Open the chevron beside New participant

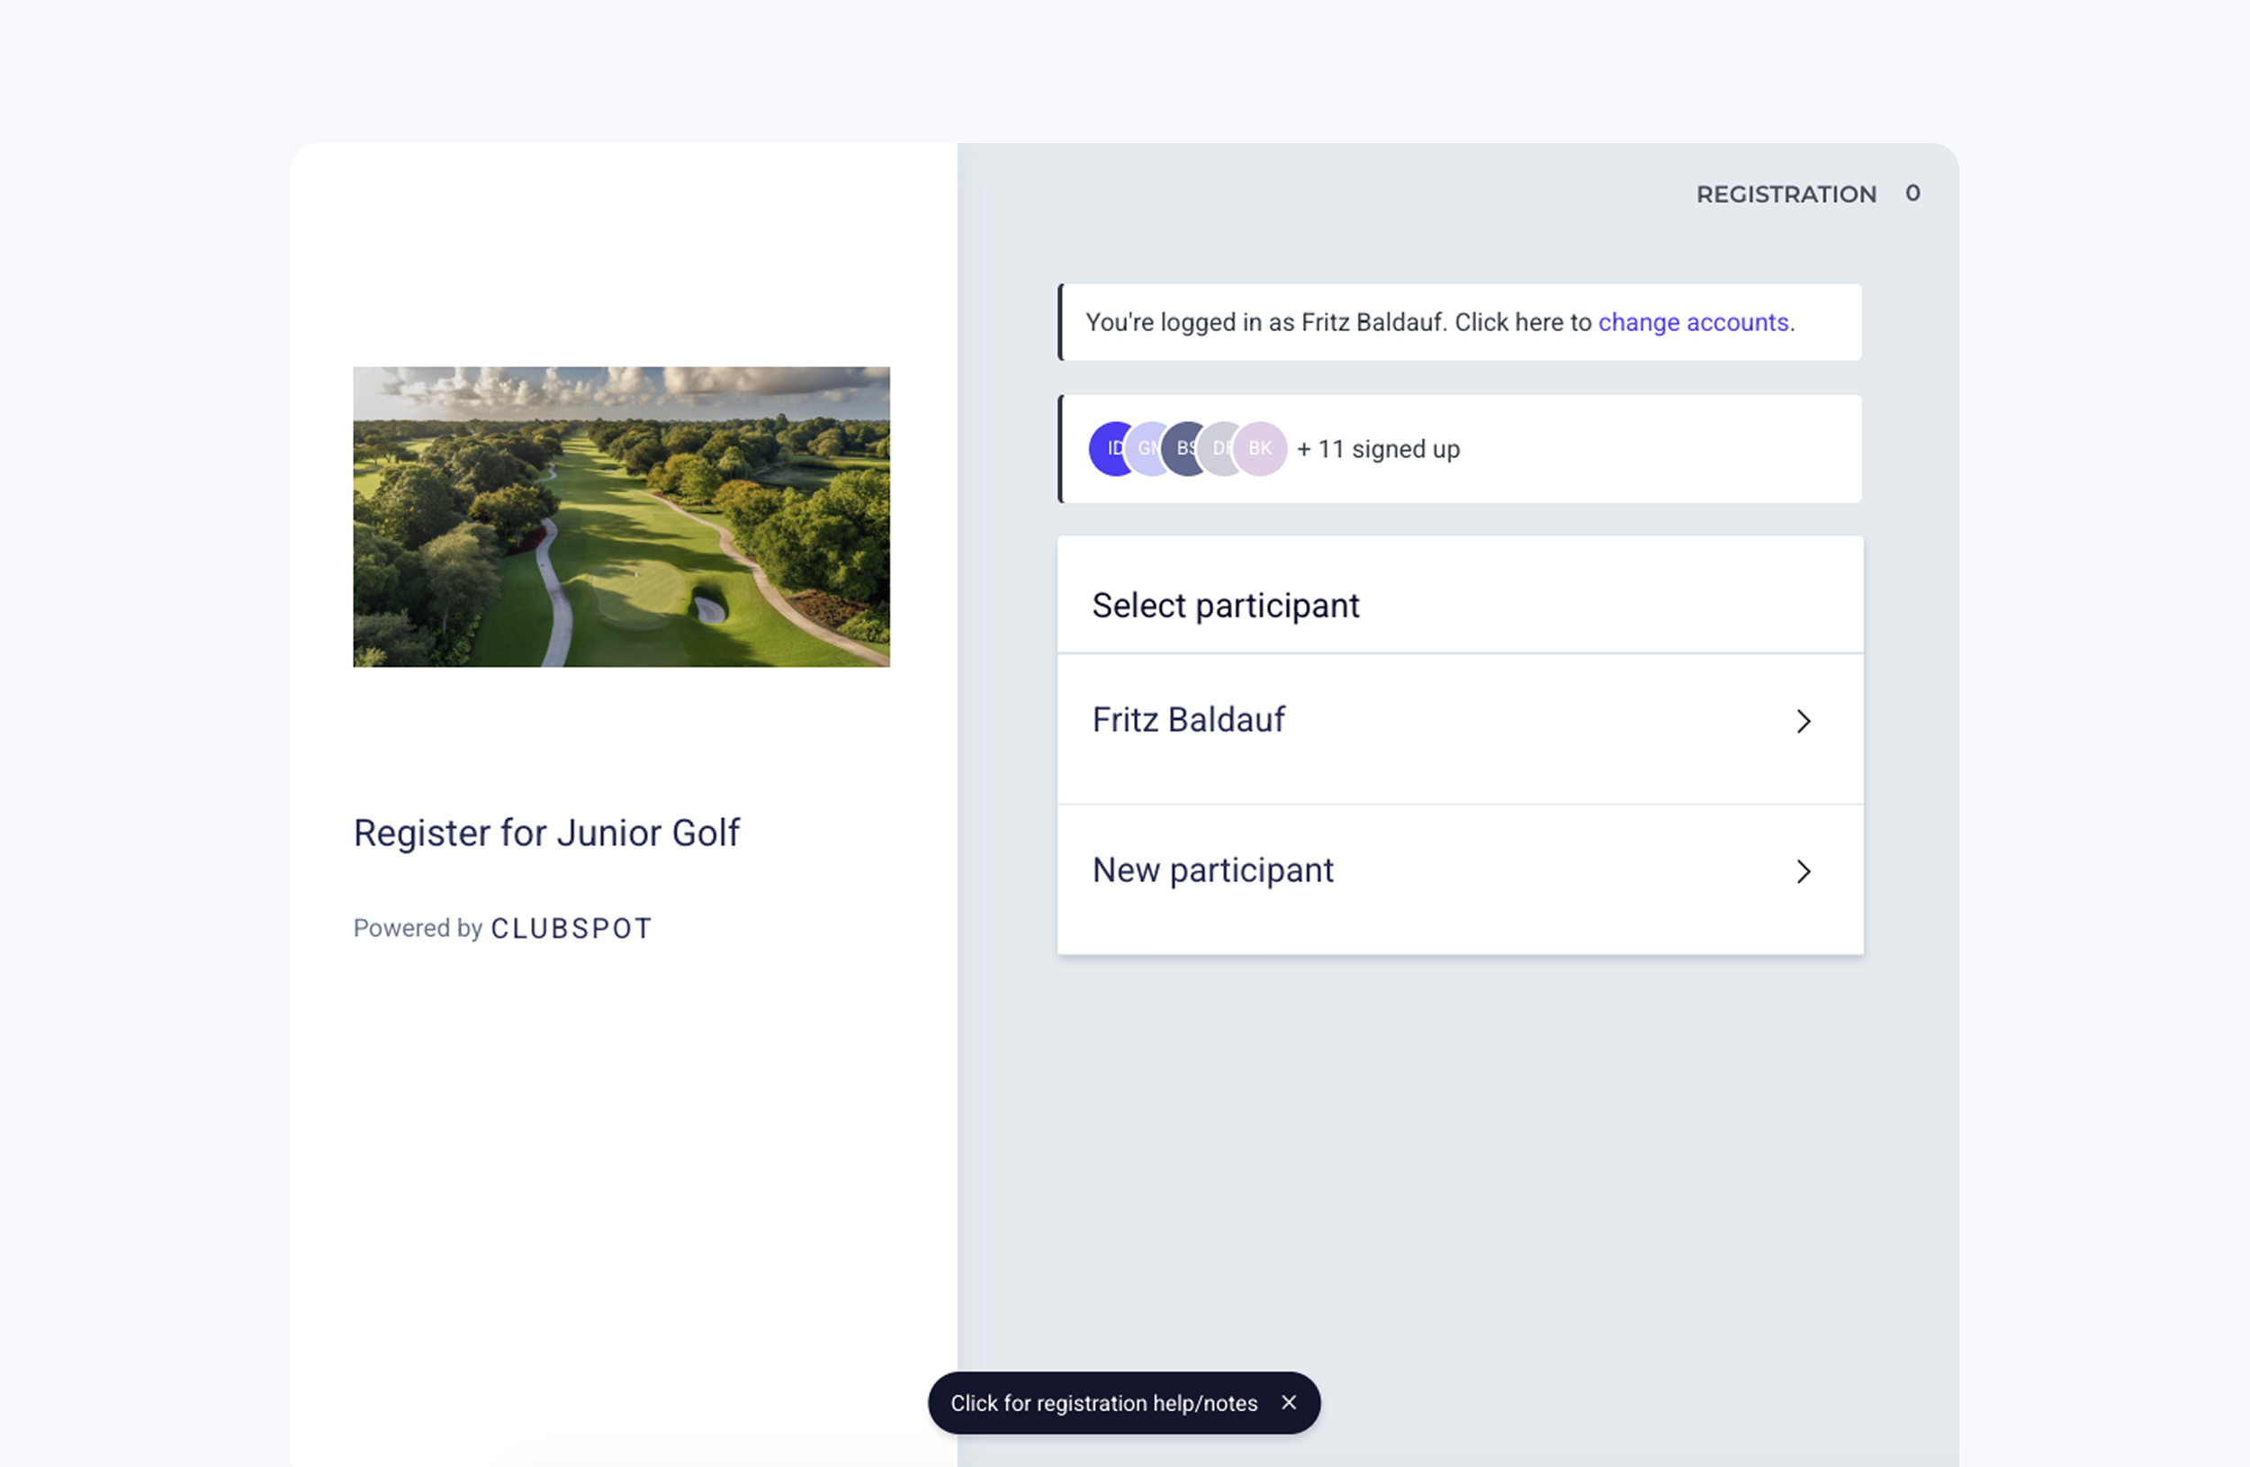1803,871
